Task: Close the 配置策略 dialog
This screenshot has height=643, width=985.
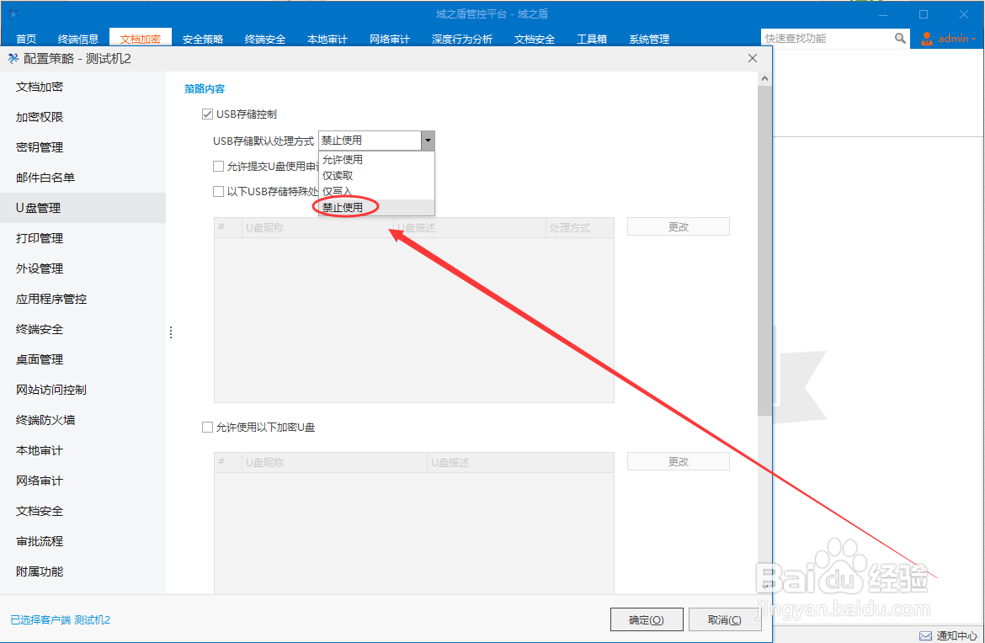Action: point(753,58)
